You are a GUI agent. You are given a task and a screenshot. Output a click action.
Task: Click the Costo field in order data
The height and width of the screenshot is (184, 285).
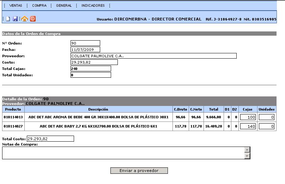94,62
